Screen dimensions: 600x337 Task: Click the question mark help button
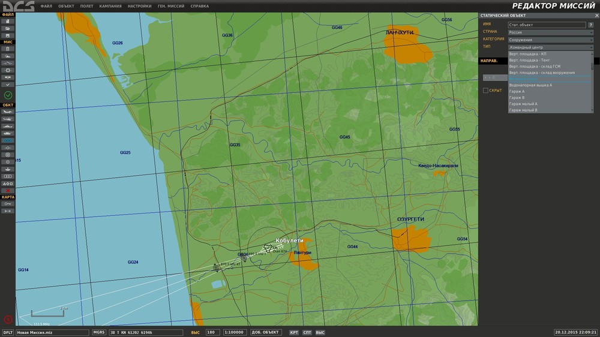591,25
